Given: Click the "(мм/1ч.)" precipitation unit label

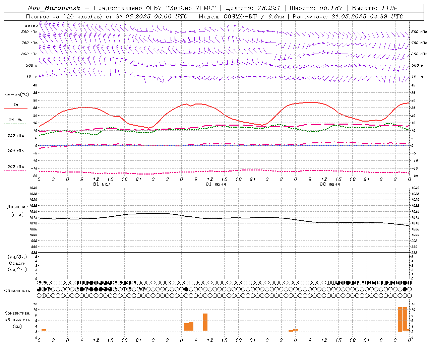Looking at the screenshot, I should tap(17, 270).
